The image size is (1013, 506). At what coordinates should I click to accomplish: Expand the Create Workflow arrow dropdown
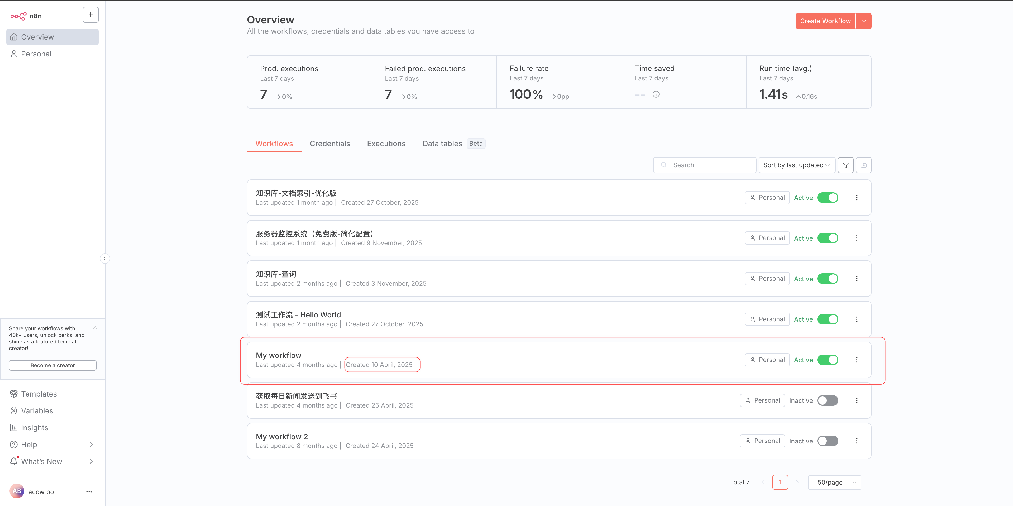[x=864, y=21]
